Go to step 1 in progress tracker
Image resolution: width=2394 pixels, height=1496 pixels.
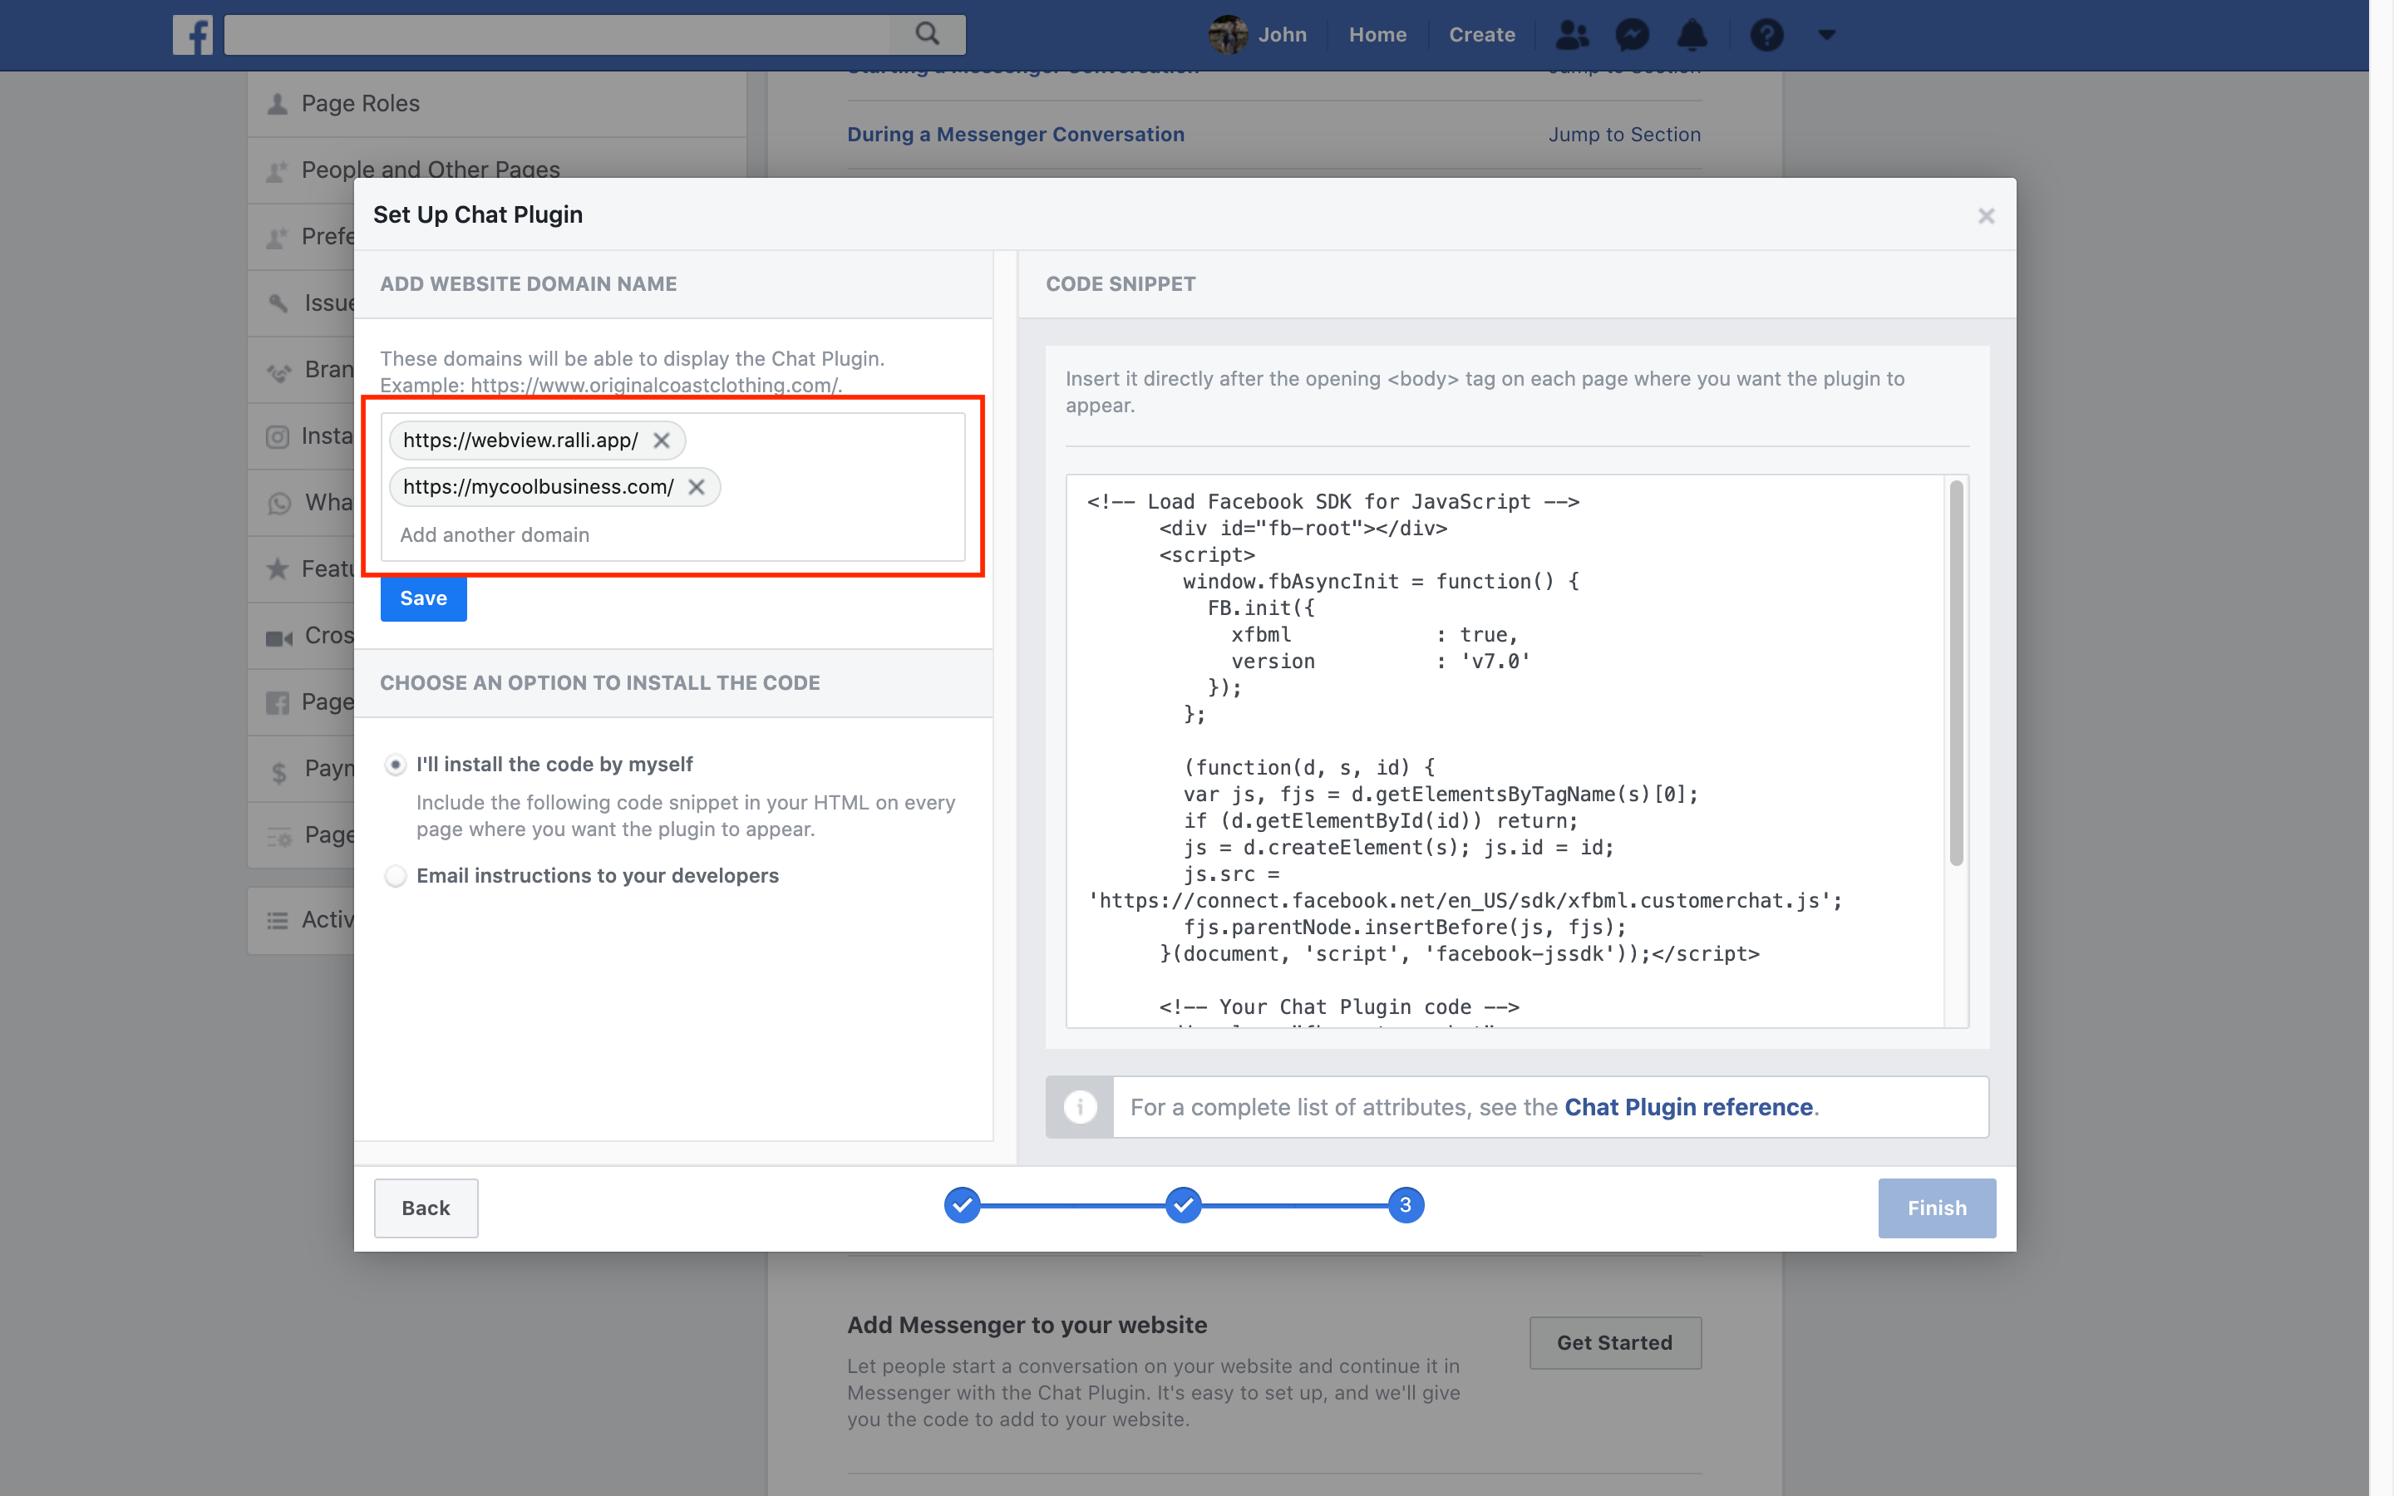coord(962,1205)
